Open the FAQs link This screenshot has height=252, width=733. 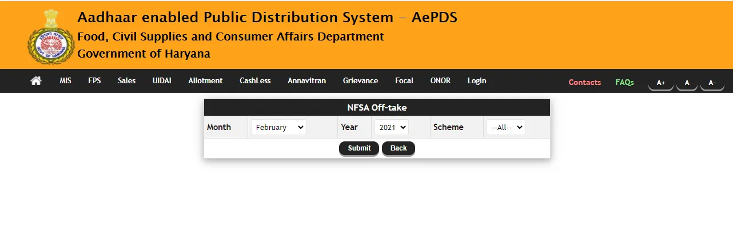[624, 82]
